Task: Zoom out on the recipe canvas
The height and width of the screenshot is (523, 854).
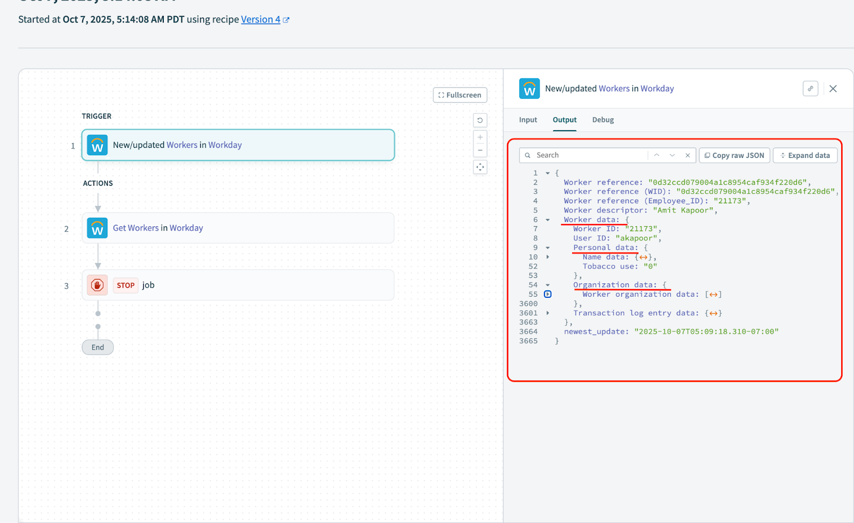Action: 480,150
